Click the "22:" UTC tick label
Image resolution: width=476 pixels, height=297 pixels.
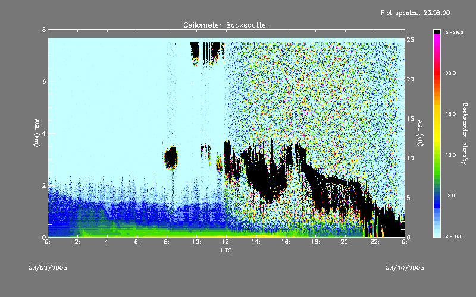tap(375, 242)
